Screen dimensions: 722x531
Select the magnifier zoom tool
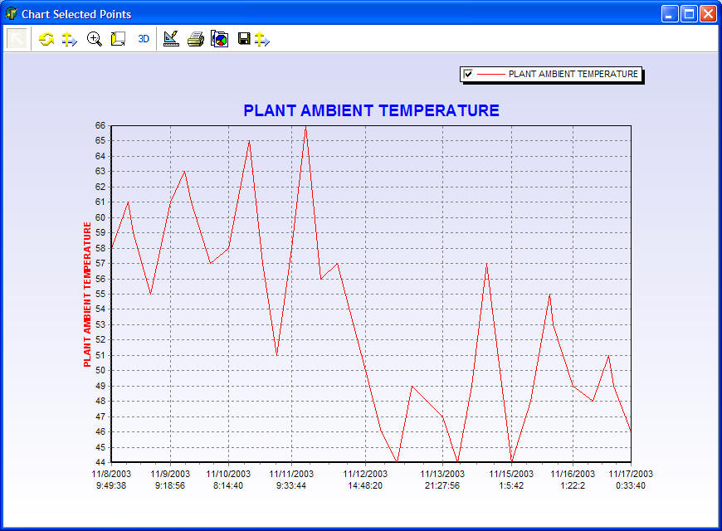coord(94,39)
